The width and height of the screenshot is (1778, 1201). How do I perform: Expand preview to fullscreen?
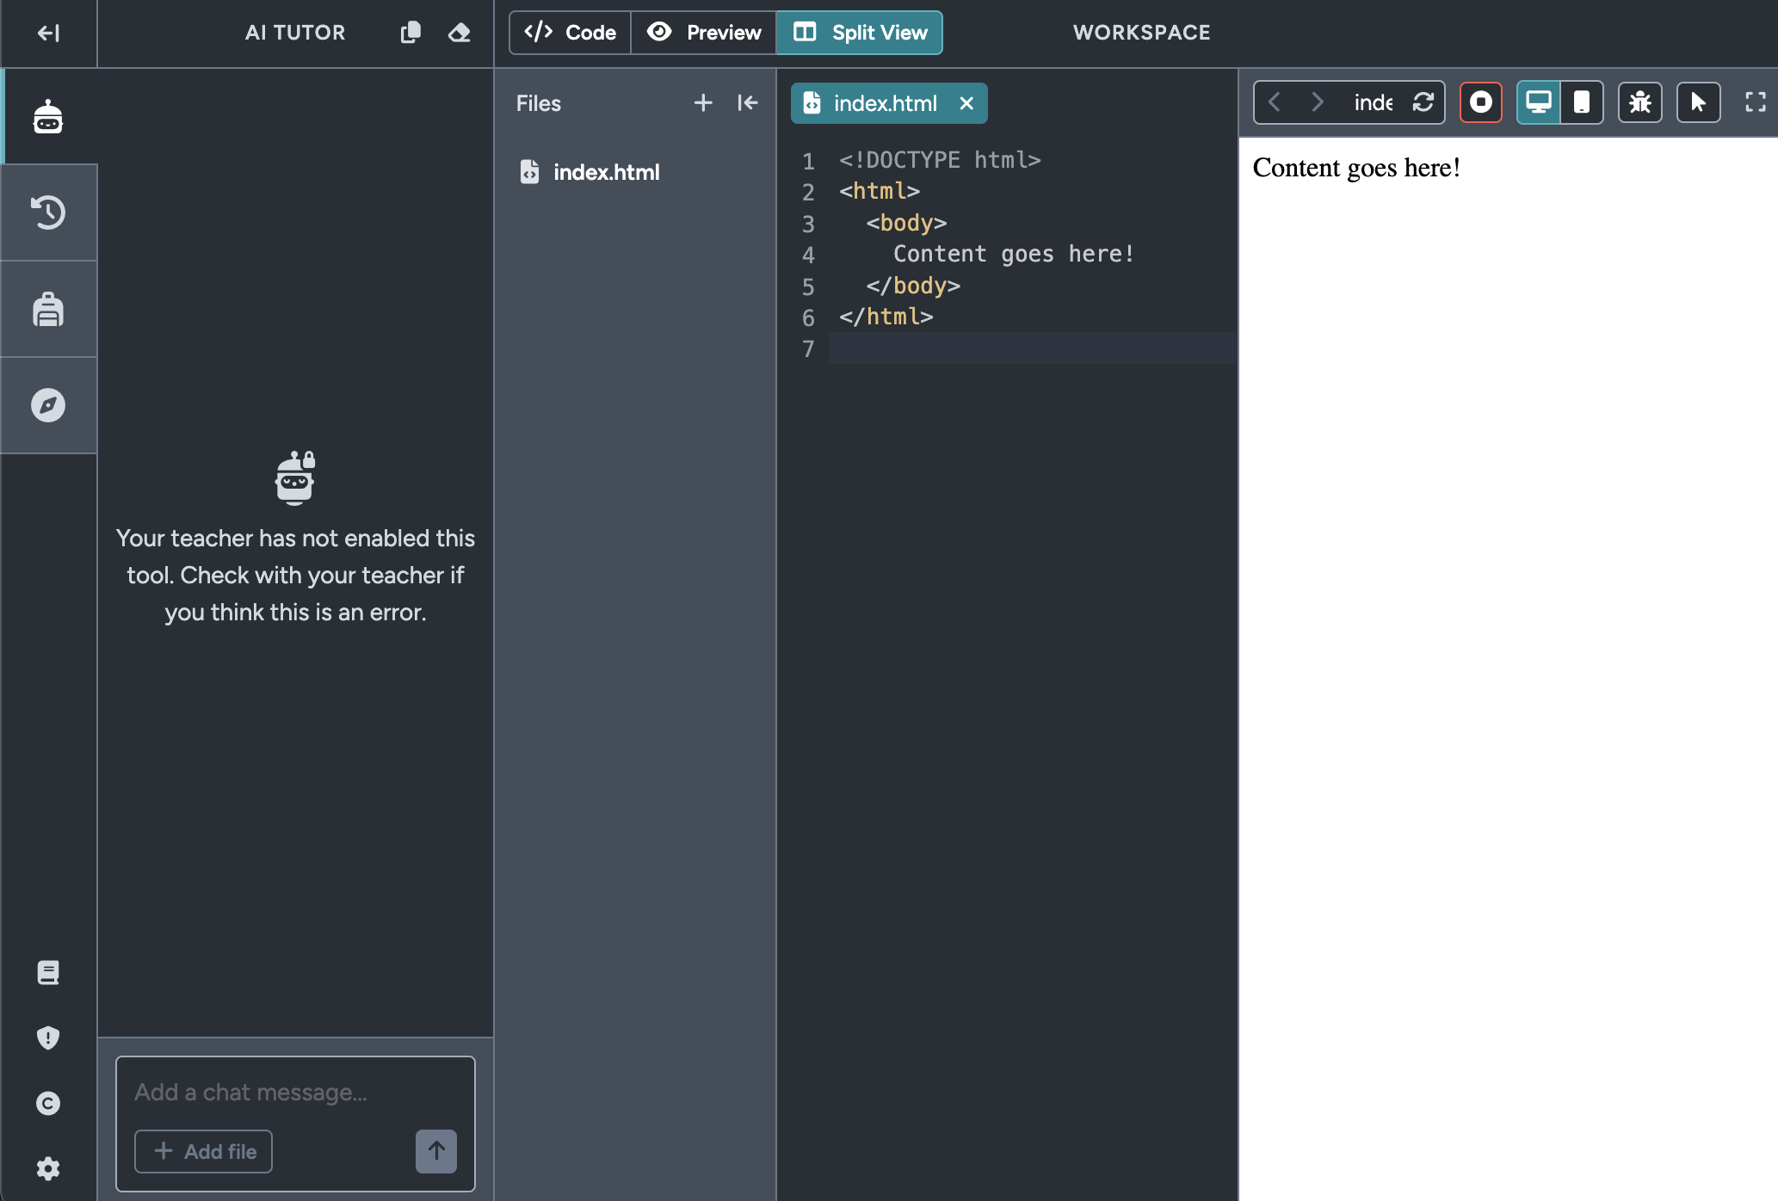click(x=1756, y=102)
